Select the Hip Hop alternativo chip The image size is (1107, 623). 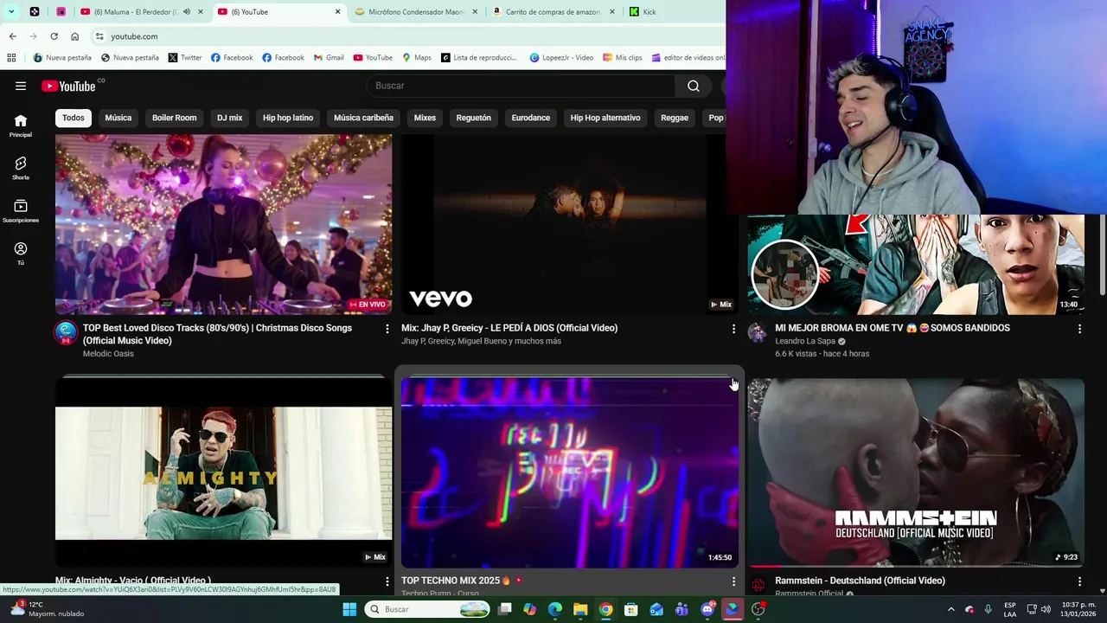[x=605, y=118]
